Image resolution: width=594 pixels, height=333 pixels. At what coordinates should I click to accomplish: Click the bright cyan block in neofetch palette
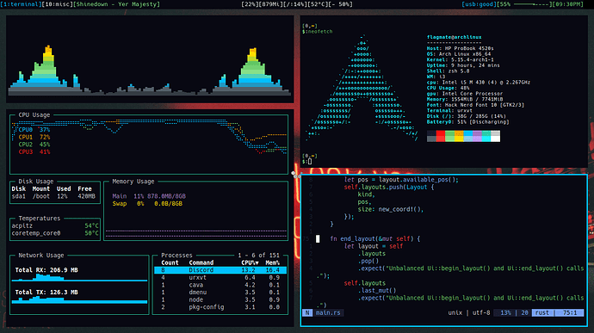tap(486, 139)
